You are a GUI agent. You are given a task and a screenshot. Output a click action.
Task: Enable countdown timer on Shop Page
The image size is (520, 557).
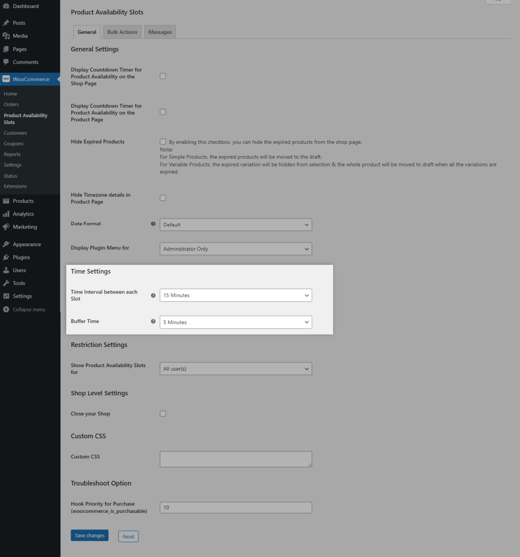163,76
